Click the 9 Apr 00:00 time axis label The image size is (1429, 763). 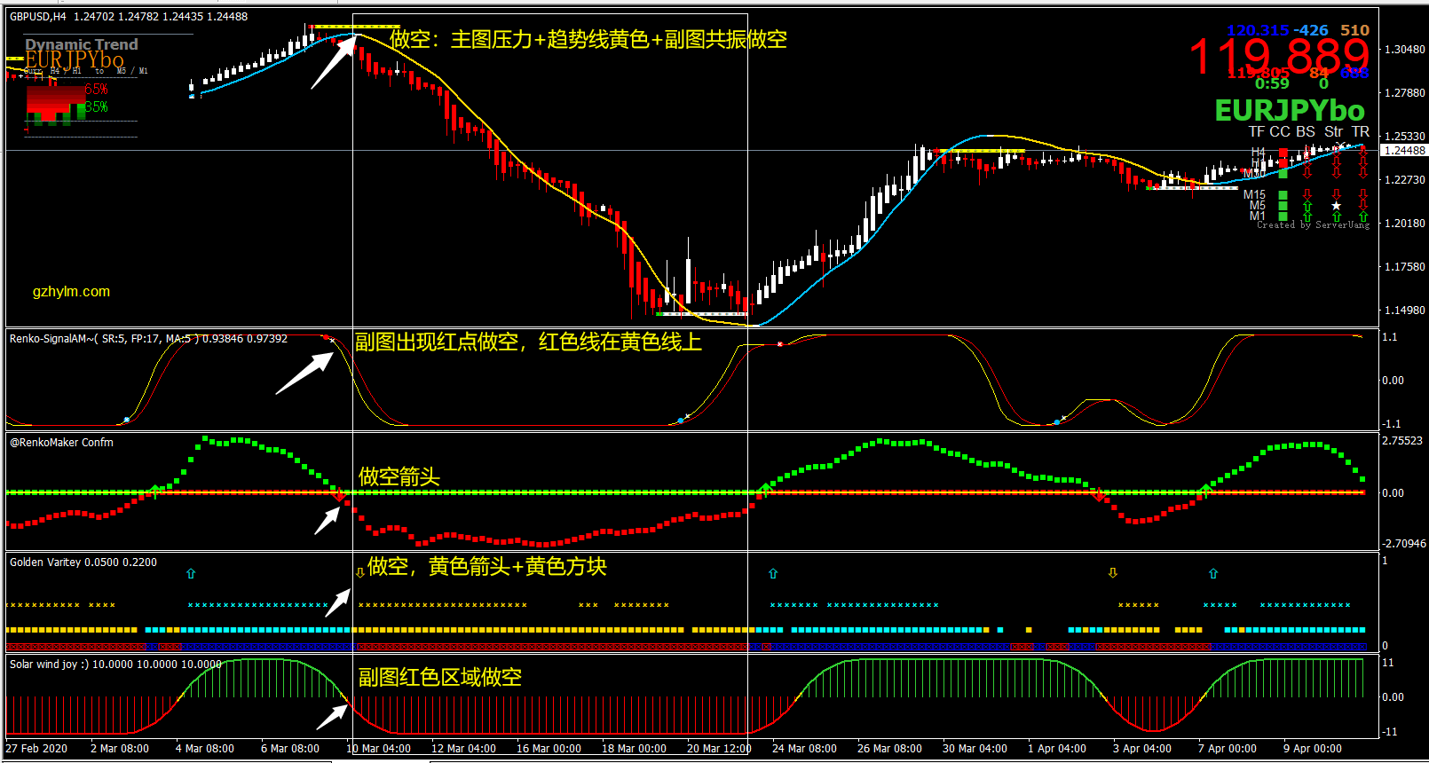point(1313,748)
